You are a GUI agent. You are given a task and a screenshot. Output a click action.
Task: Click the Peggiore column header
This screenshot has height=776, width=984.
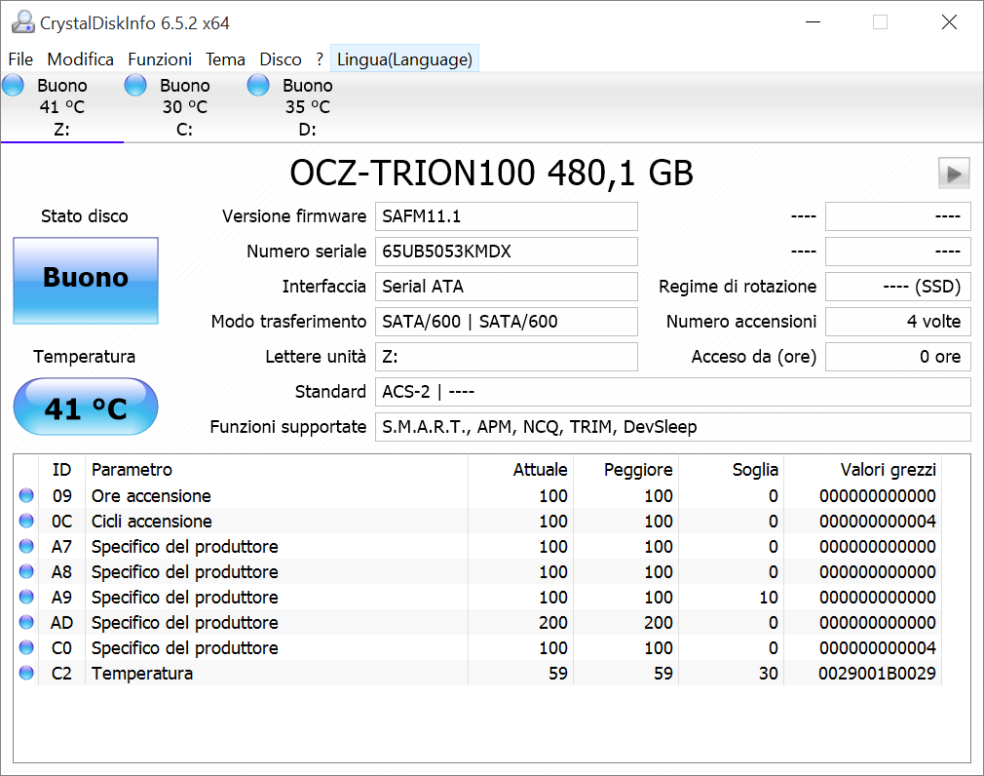point(626,470)
